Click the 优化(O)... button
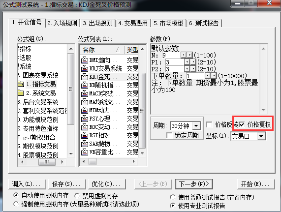Screen dimensions: 281x212 click(107, 184)
